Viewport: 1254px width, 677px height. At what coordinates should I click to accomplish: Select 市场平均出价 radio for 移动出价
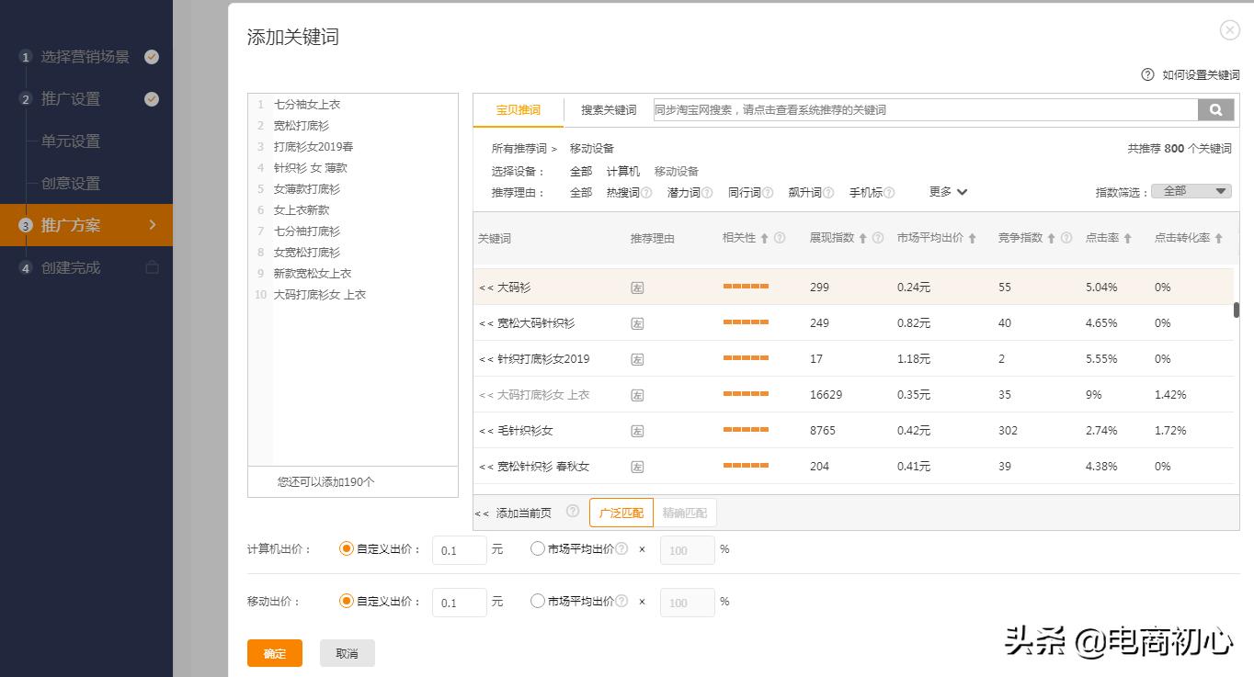(536, 602)
